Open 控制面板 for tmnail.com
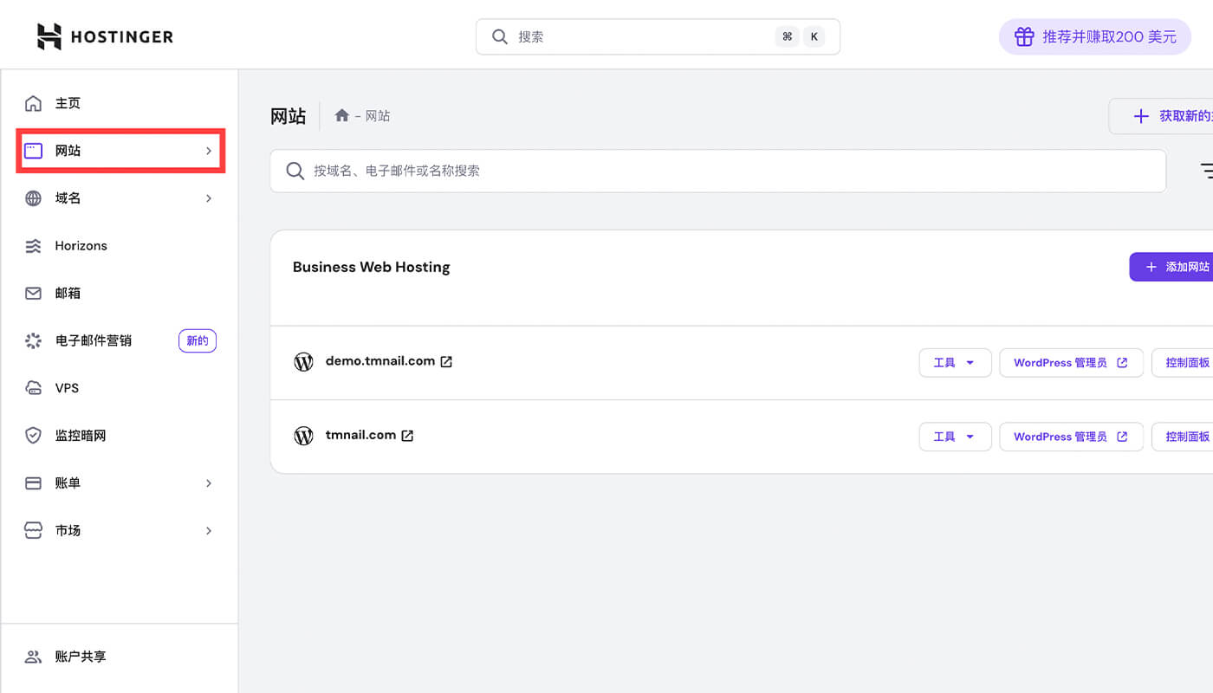The width and height of the screenshot is (1213, 693). 1183,437
